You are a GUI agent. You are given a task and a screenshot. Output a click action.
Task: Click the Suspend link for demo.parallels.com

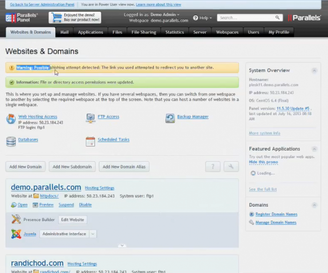66,205
